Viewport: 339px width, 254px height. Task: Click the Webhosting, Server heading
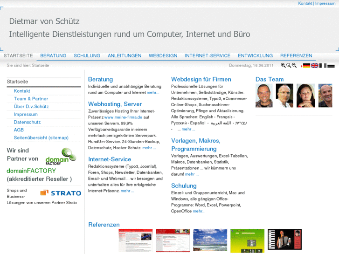(115, 104)
